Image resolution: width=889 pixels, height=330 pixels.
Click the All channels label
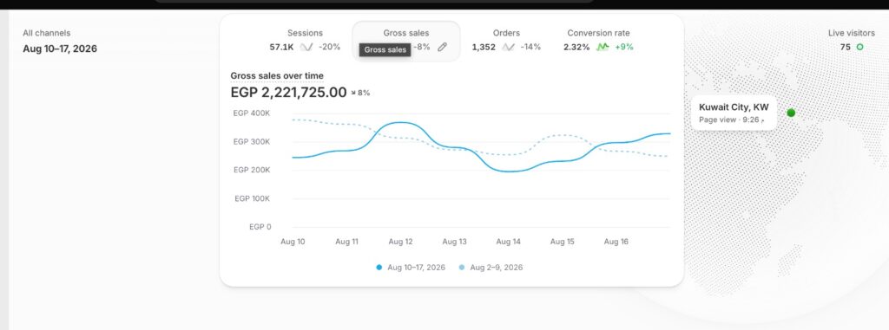tap(47, 34)
